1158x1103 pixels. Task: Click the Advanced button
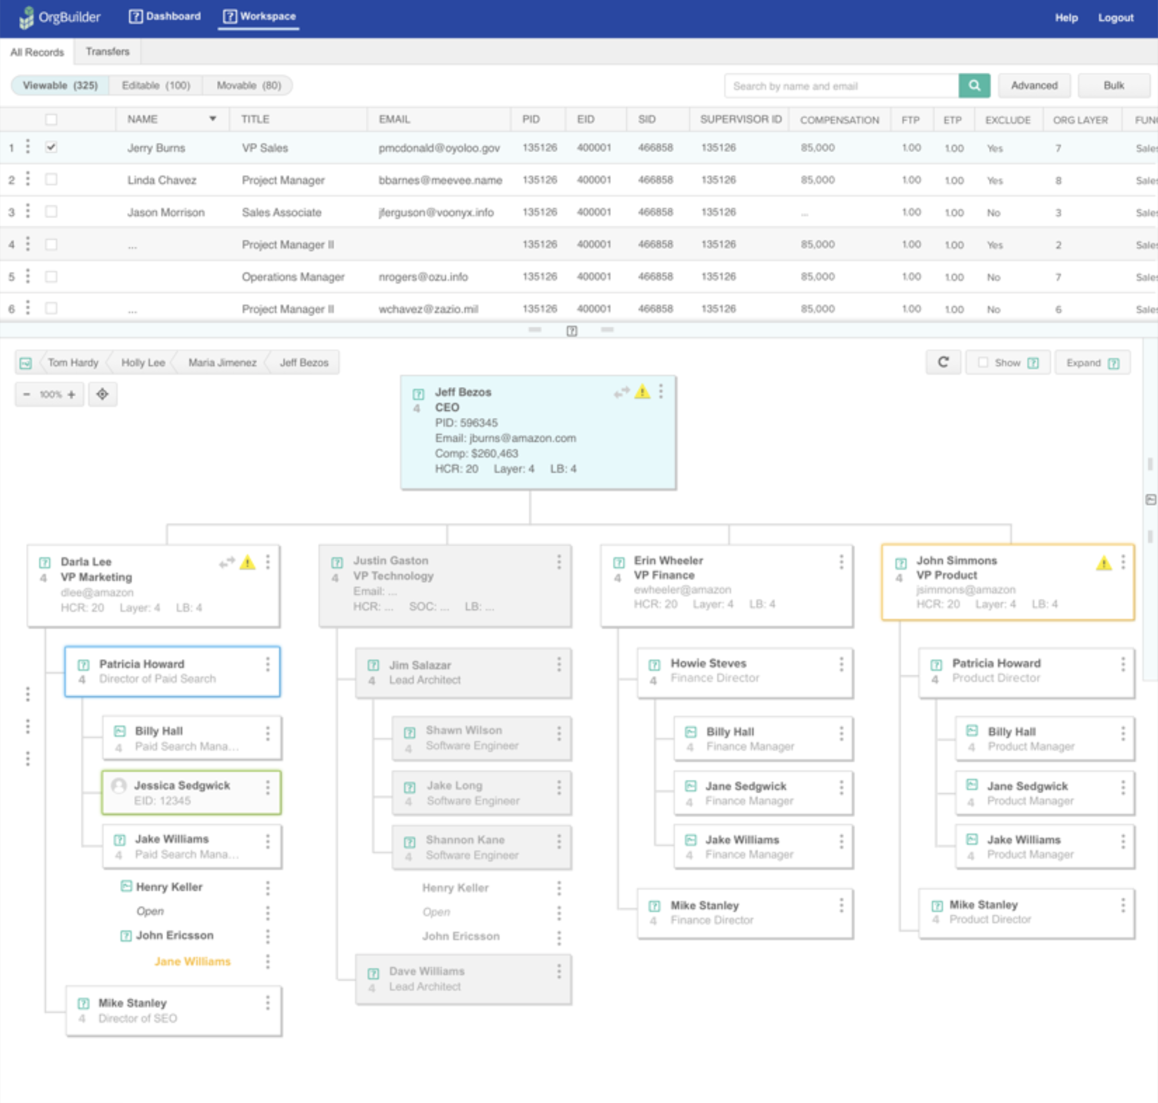tap(1034, 86)
